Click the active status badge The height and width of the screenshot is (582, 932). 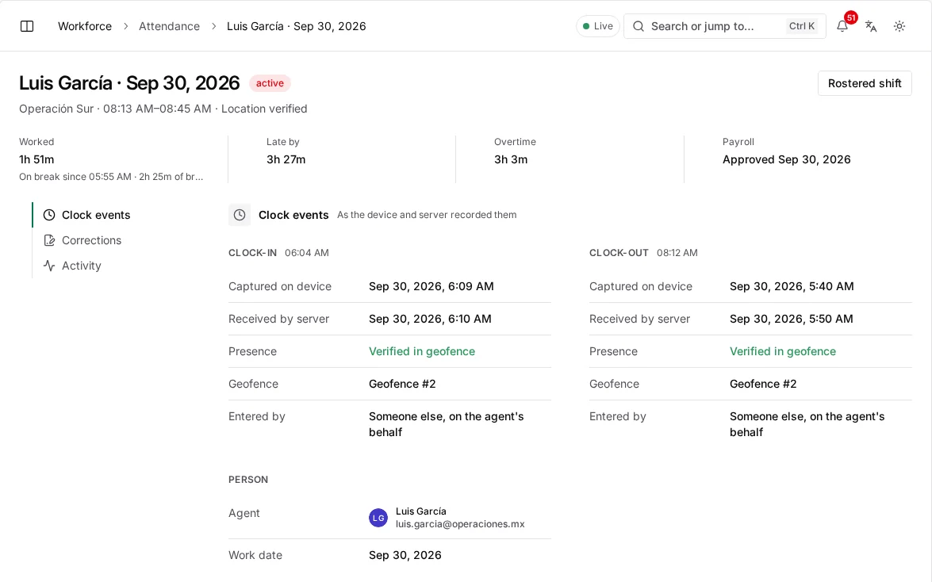tap(270, 83)
